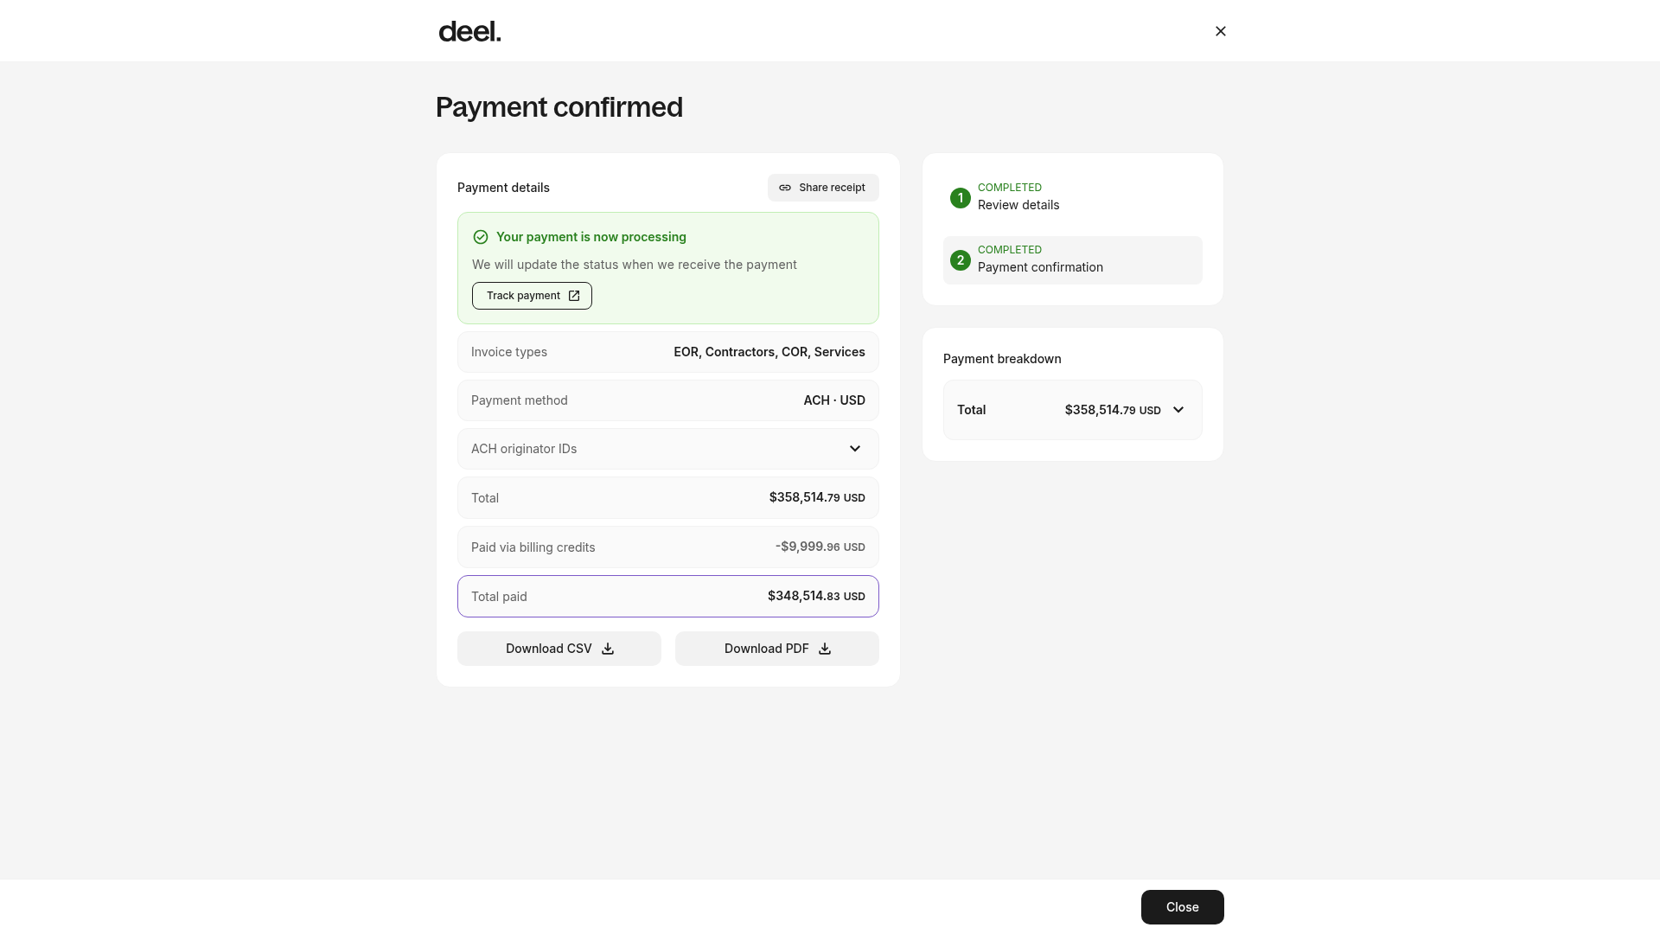Click the X close icon at top

click(1220, 31)
